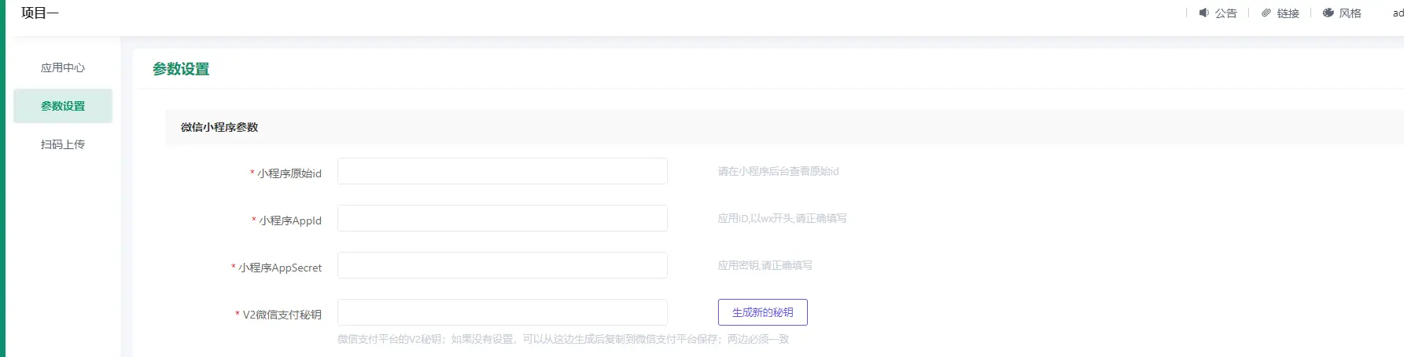Focus the V2微信支付秘钥 input box
The image size is (1404, 357).
[x=502, y=312]
